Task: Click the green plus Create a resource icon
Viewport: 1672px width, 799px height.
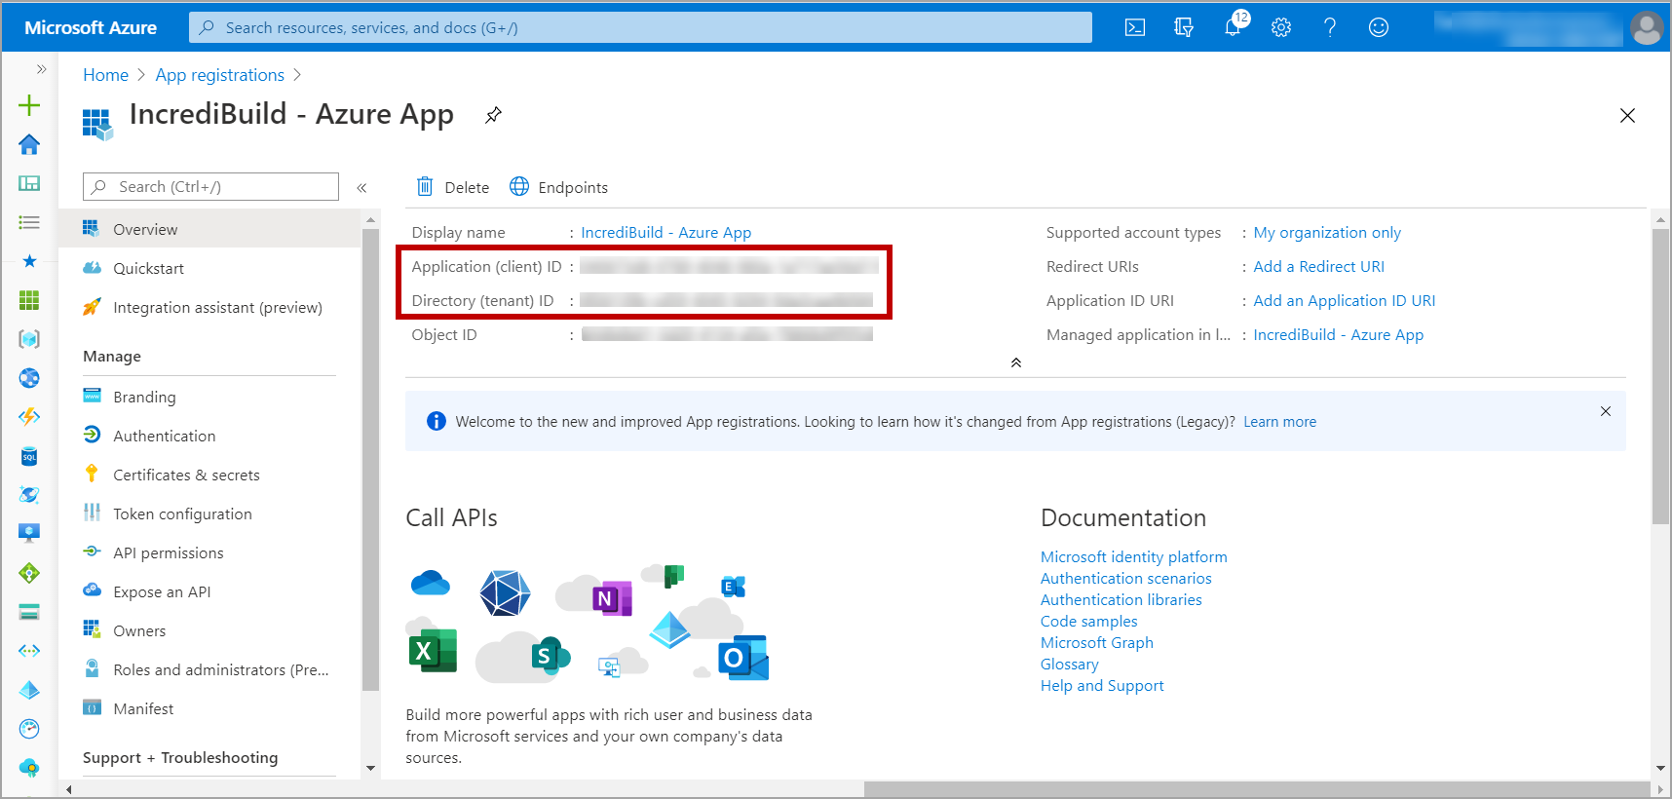Action: tap(29, 105)
